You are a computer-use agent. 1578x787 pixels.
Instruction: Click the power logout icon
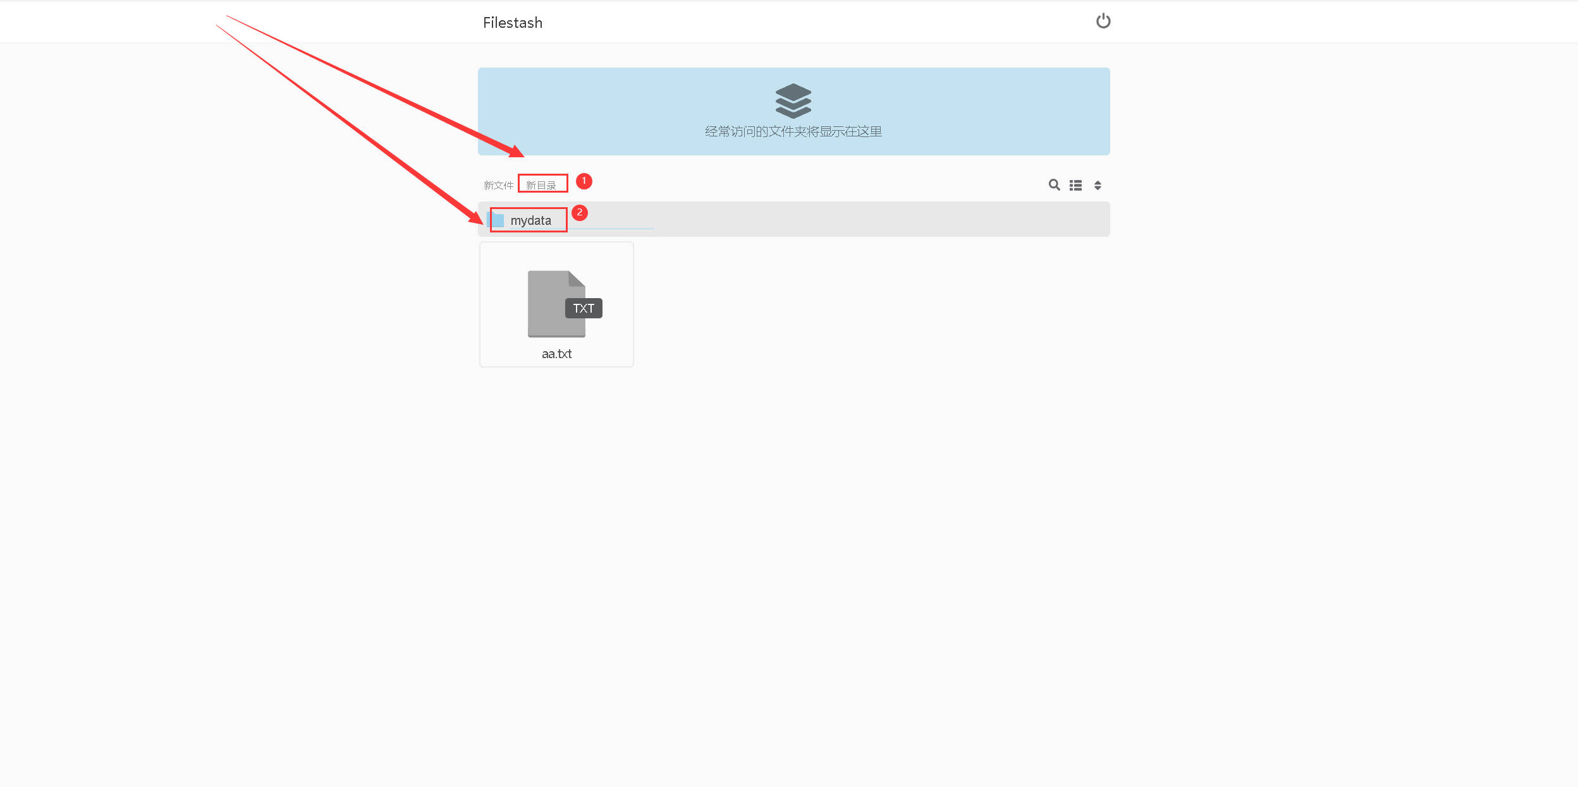click(x=1103, y=21)
